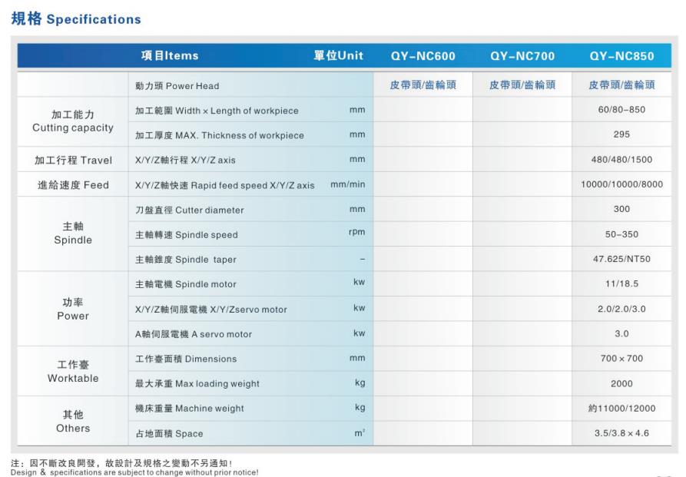Click the 加工能力 Cutting capacity category cell
686x477 pixels.
73,121
